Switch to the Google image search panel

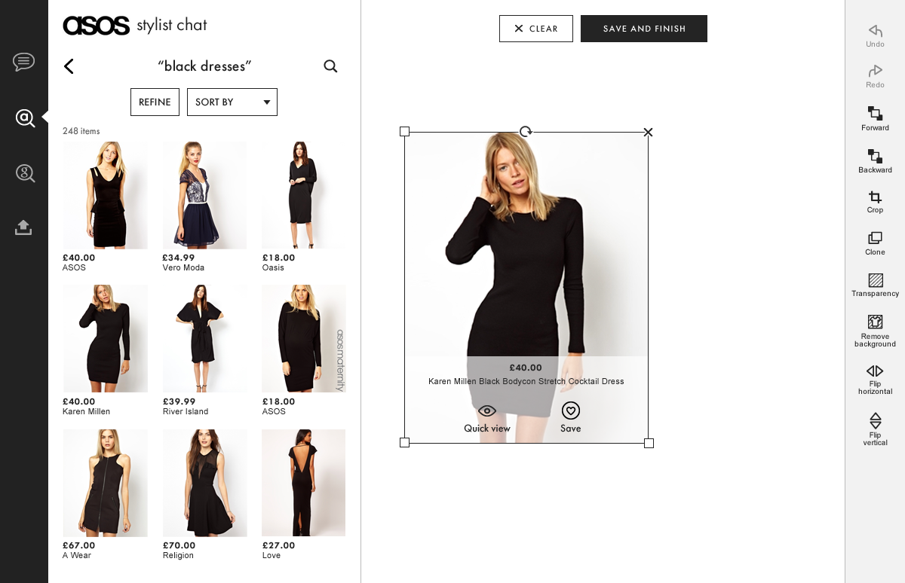[x=24, y=173]
